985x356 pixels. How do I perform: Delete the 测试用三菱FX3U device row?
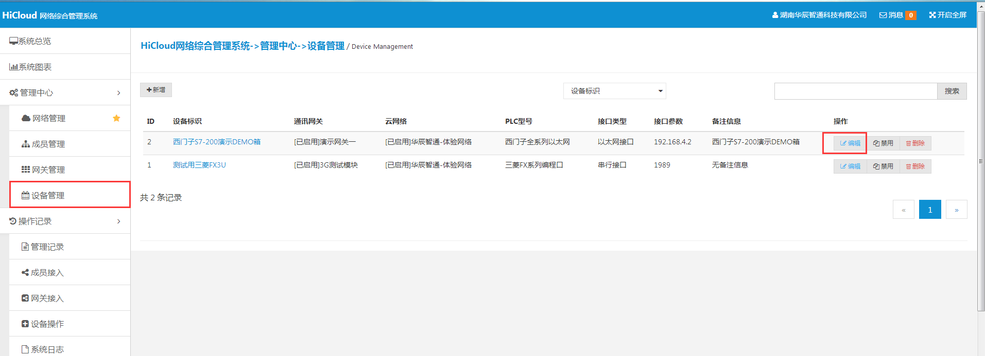click(915, 166)
